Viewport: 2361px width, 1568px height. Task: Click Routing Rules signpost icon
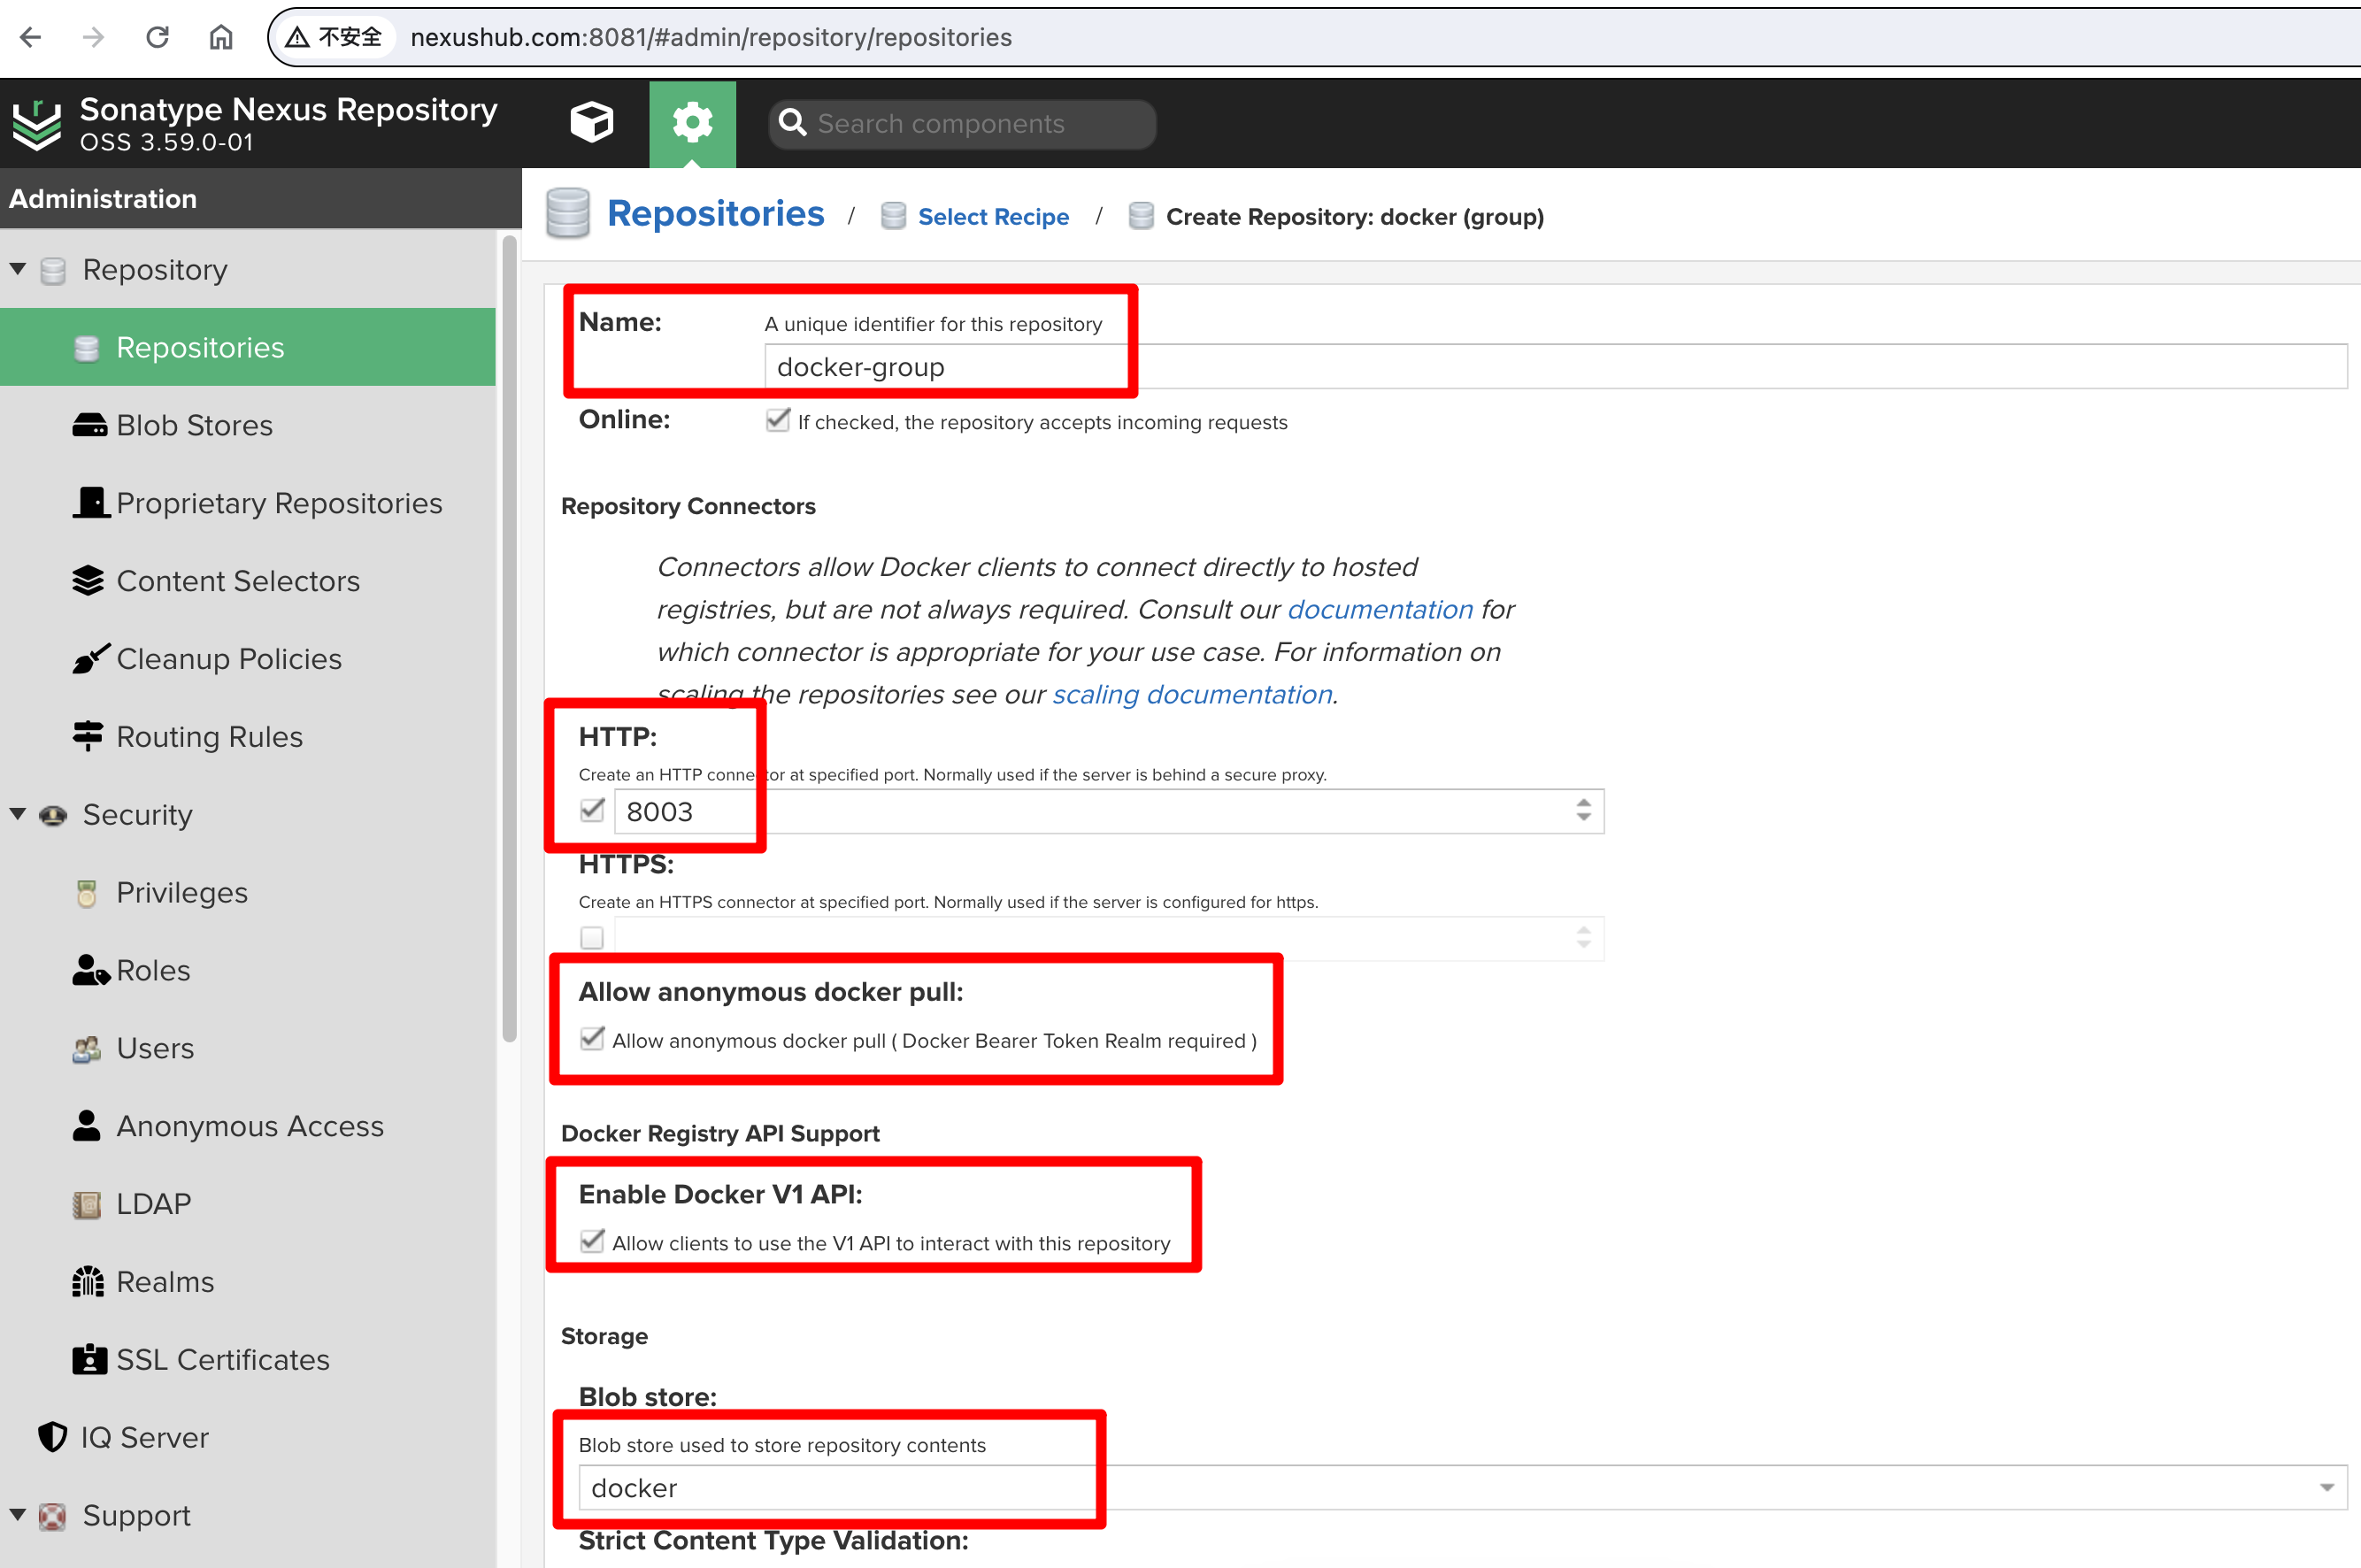[88, 736]
